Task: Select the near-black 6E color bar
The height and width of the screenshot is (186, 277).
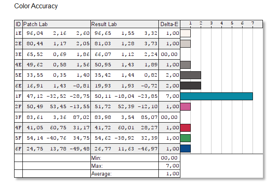Action: [x=191, y=86]
